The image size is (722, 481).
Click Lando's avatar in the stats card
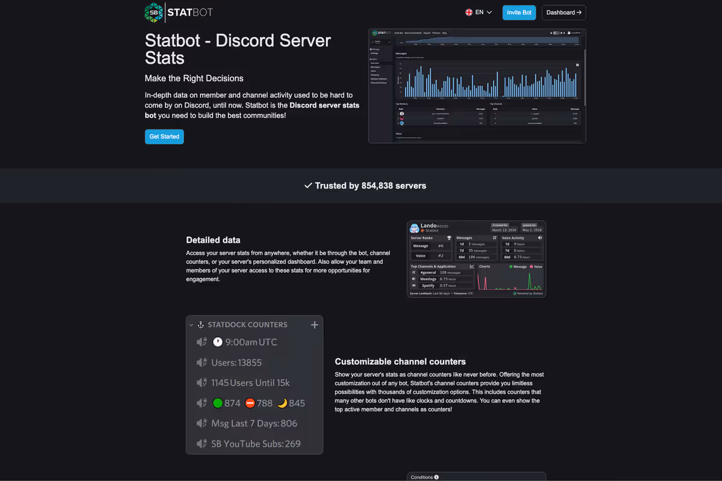[415, 229]
